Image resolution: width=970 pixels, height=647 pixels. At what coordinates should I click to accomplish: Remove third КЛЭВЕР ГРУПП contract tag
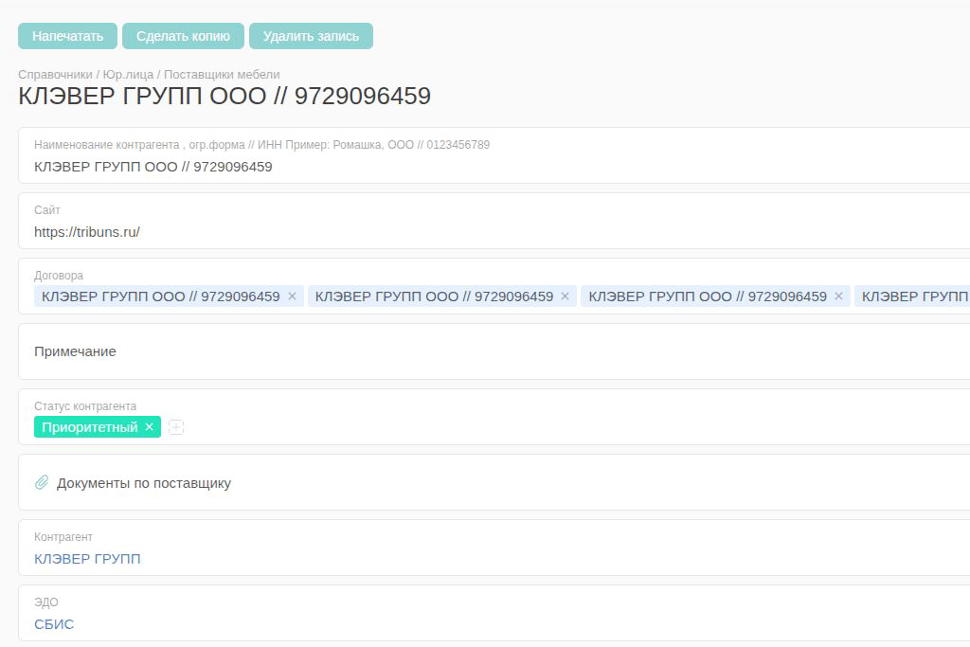click(x=838, y=297)
